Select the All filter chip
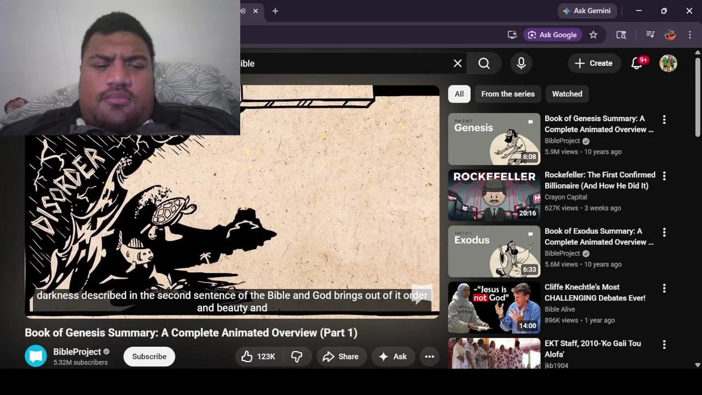Screen dimensions: 702x395 tap(459, 94)
